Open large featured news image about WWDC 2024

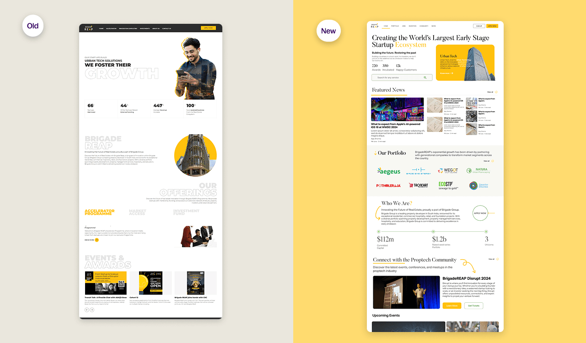click(398, 109)
